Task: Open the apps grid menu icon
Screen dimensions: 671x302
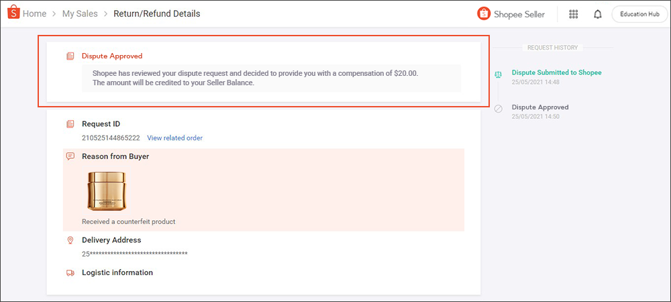Action: [574, 14]
